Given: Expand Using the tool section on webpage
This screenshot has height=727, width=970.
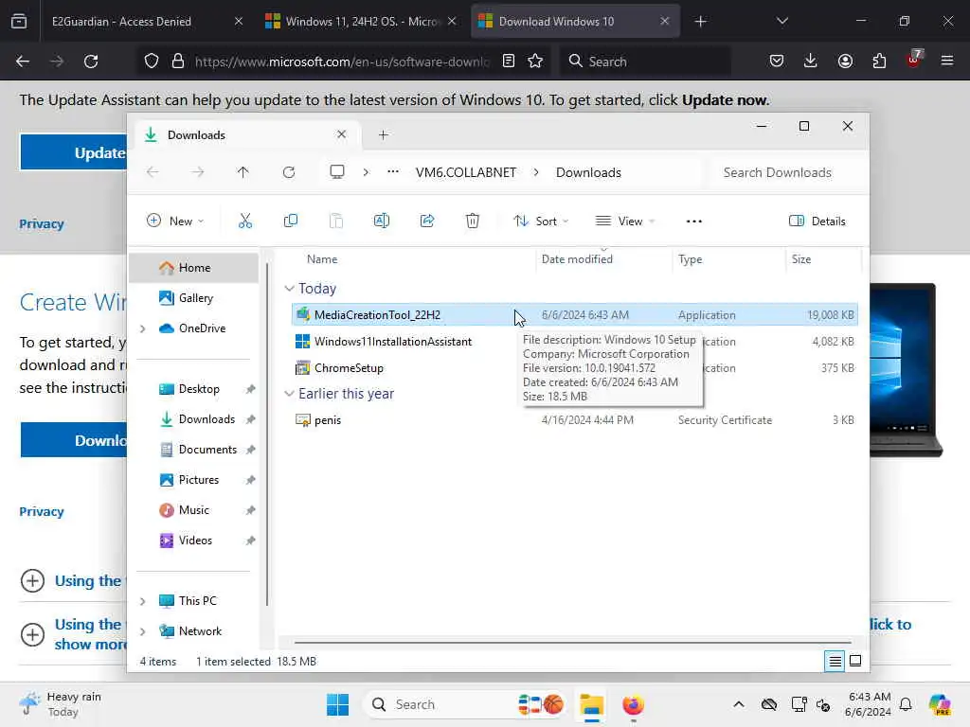Looking at the screenshot, I should (x=32, y=580).
